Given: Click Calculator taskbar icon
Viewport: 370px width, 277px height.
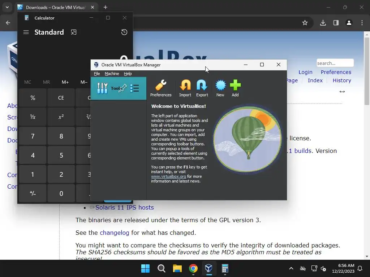Looking at the screenshot, I should tap(225, 268).
